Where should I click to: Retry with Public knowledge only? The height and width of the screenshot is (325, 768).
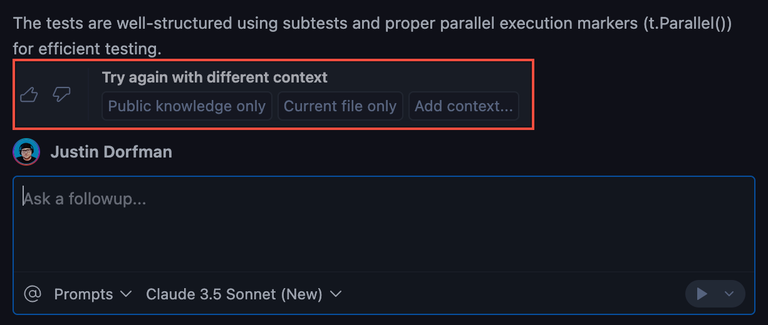(x=187, y=106)
